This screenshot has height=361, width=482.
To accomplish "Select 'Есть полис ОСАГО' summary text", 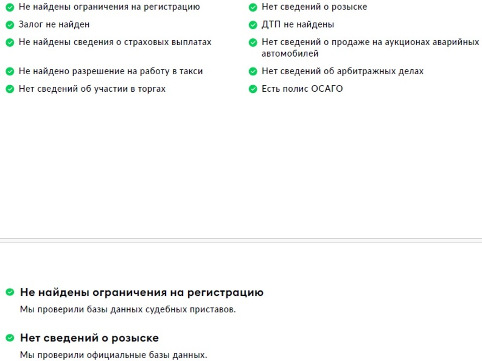I will pos(302,89).
